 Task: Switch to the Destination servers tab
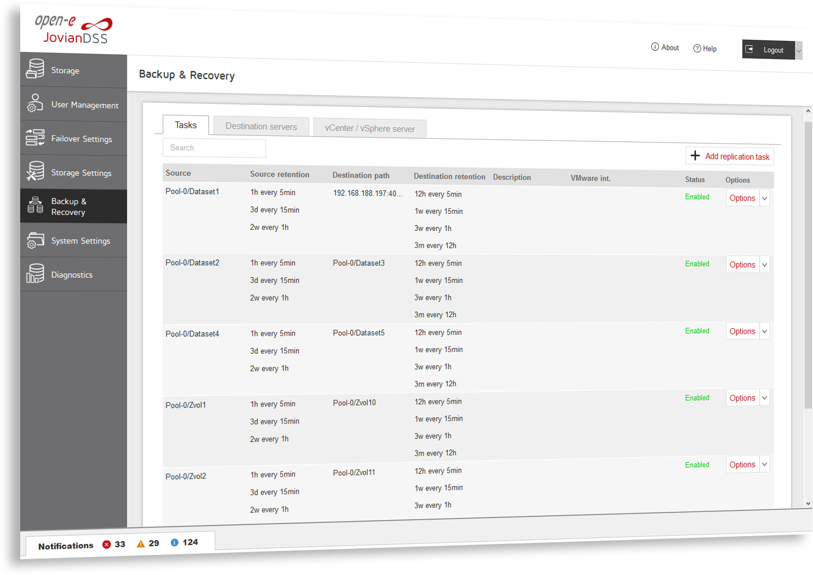(261, 127)
